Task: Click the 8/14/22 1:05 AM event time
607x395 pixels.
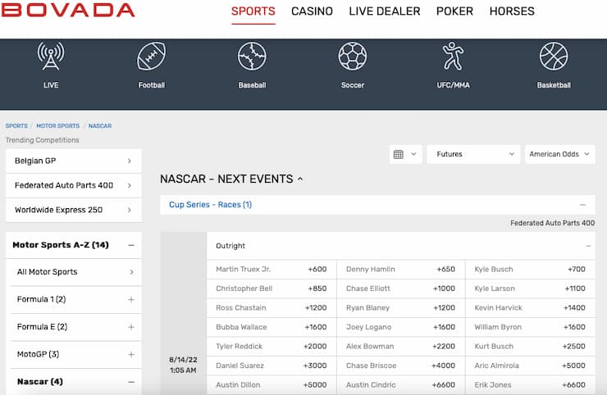Action: [183, 365]
